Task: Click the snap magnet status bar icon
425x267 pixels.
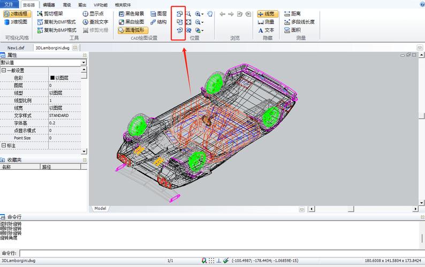Action: coord(204,261)
